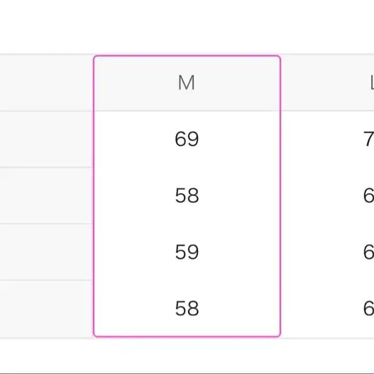Image resolution: width=374 pixels, height=374 pixels.
Task: Click the 58 directly below 69
Action: (186, 195)
